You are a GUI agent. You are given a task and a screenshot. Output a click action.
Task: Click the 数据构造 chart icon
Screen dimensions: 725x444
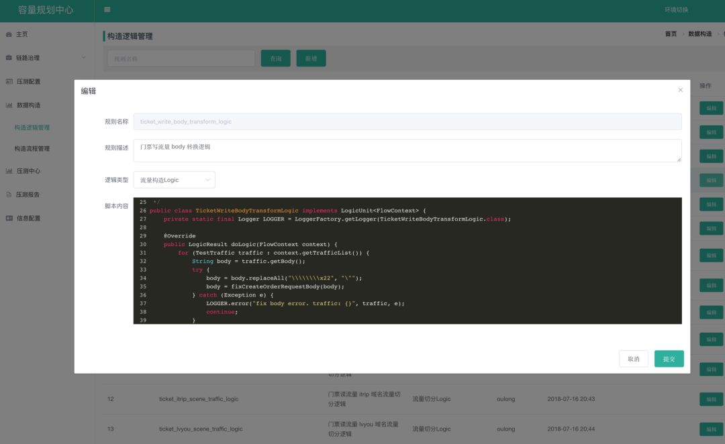coord(9,105)
